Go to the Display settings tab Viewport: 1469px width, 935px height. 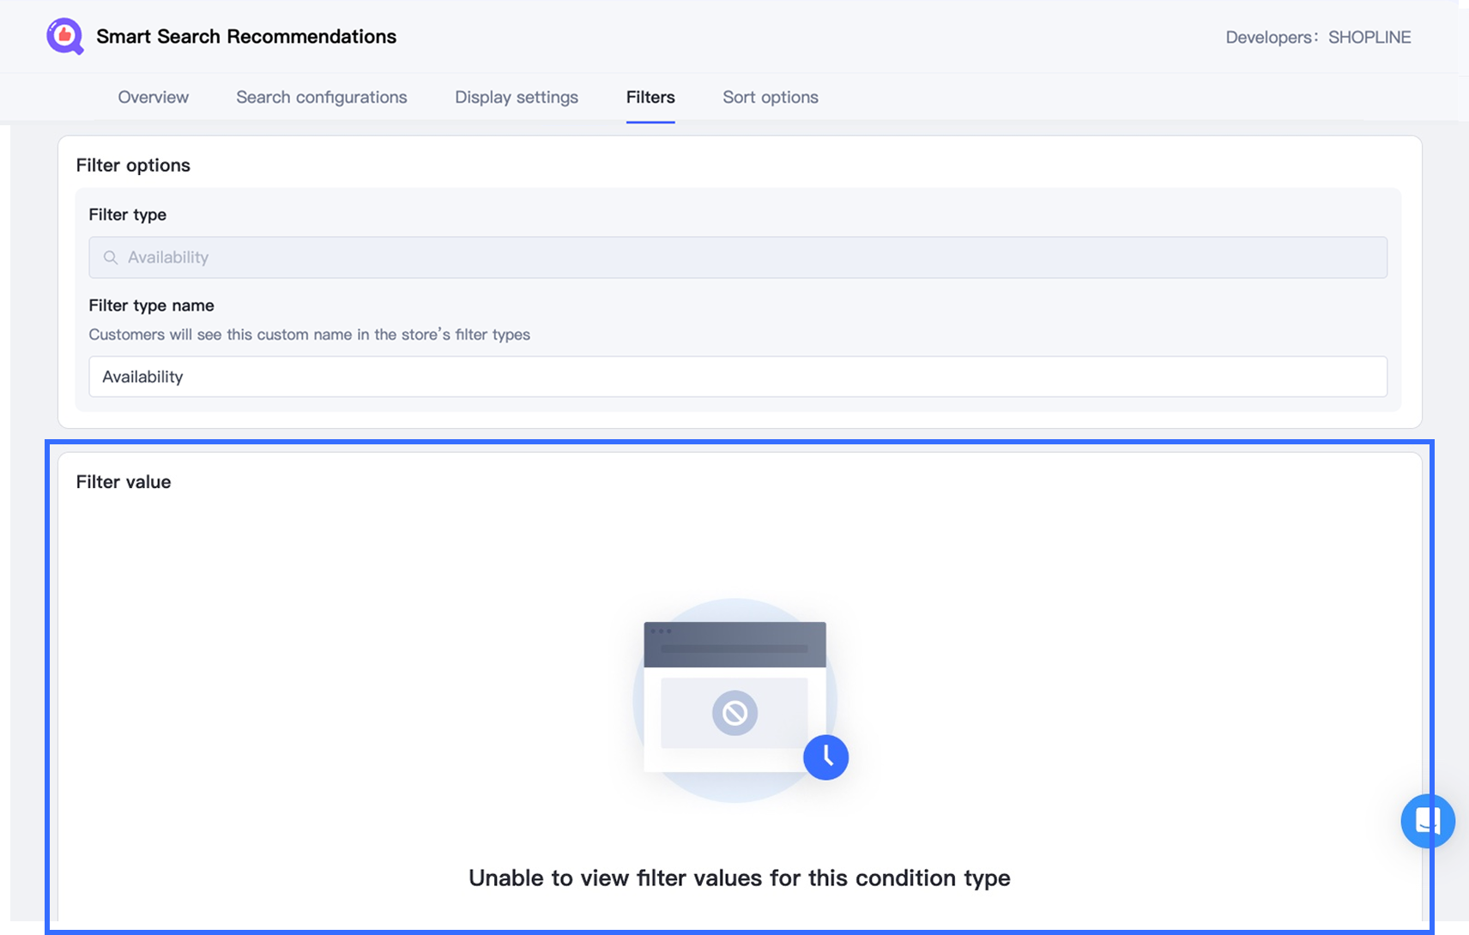click(516, 97)
